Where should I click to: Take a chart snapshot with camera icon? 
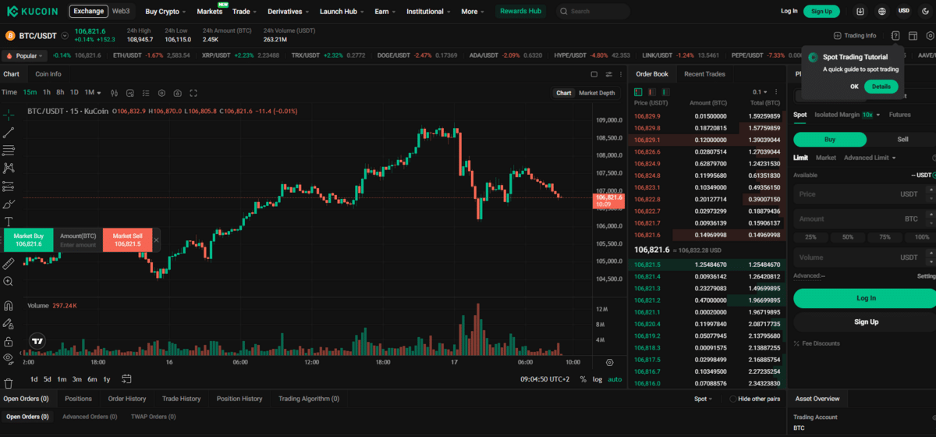point(178,93)
